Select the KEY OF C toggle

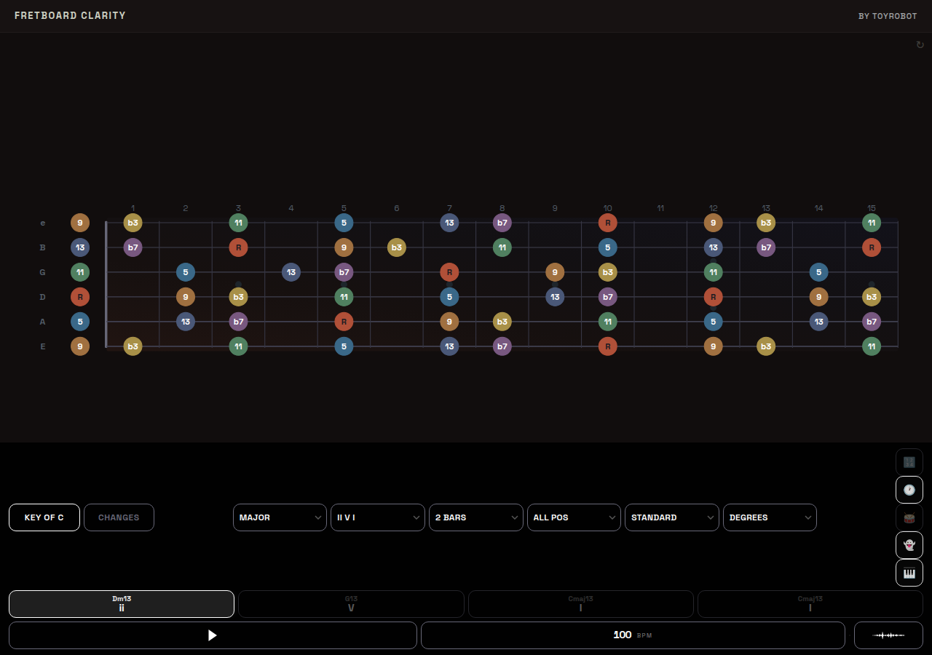[x=44, y=517]
